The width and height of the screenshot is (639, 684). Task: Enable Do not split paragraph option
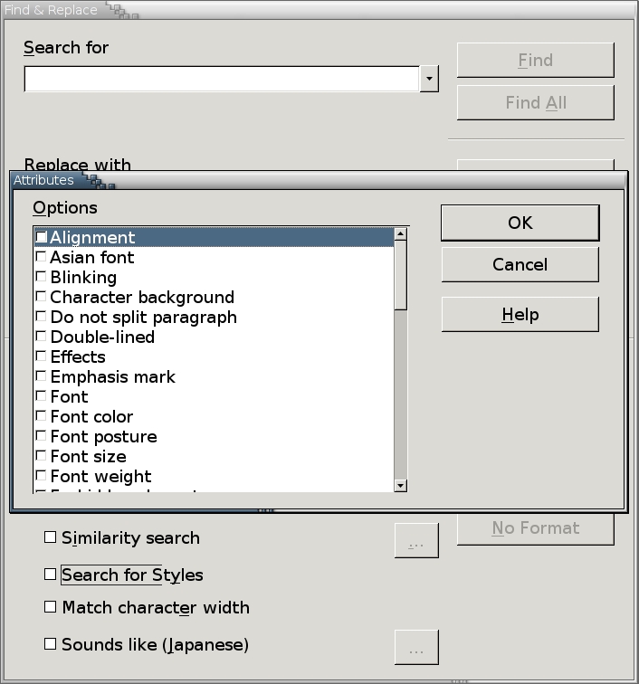pyautogui.click(x=41, y=317)
